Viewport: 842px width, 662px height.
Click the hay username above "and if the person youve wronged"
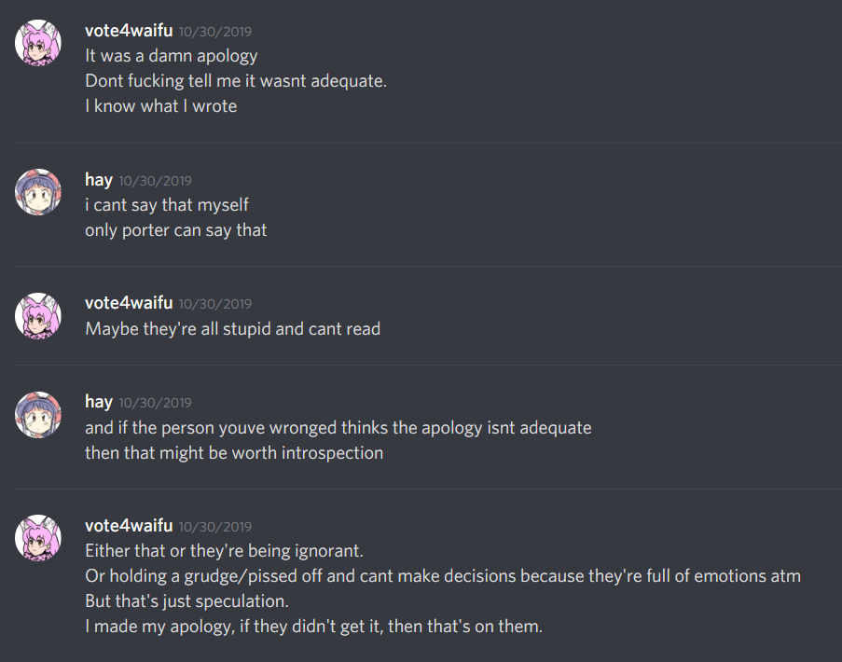point(99,402)
